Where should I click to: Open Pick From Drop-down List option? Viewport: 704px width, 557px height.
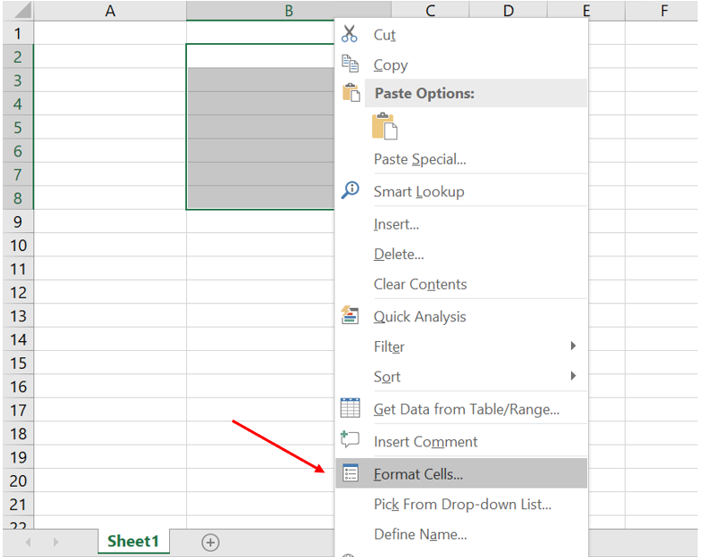point(462,504)
